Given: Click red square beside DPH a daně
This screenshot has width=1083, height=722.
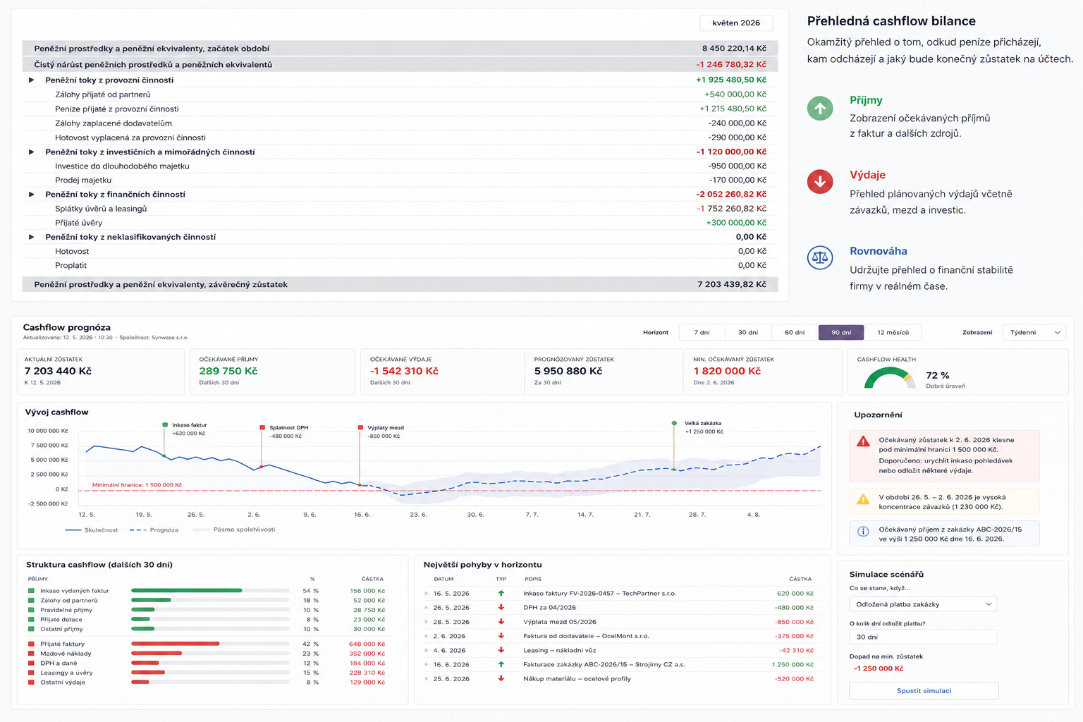Looking at the screenshot, I should pyautogui.click(x=31, y=663).
